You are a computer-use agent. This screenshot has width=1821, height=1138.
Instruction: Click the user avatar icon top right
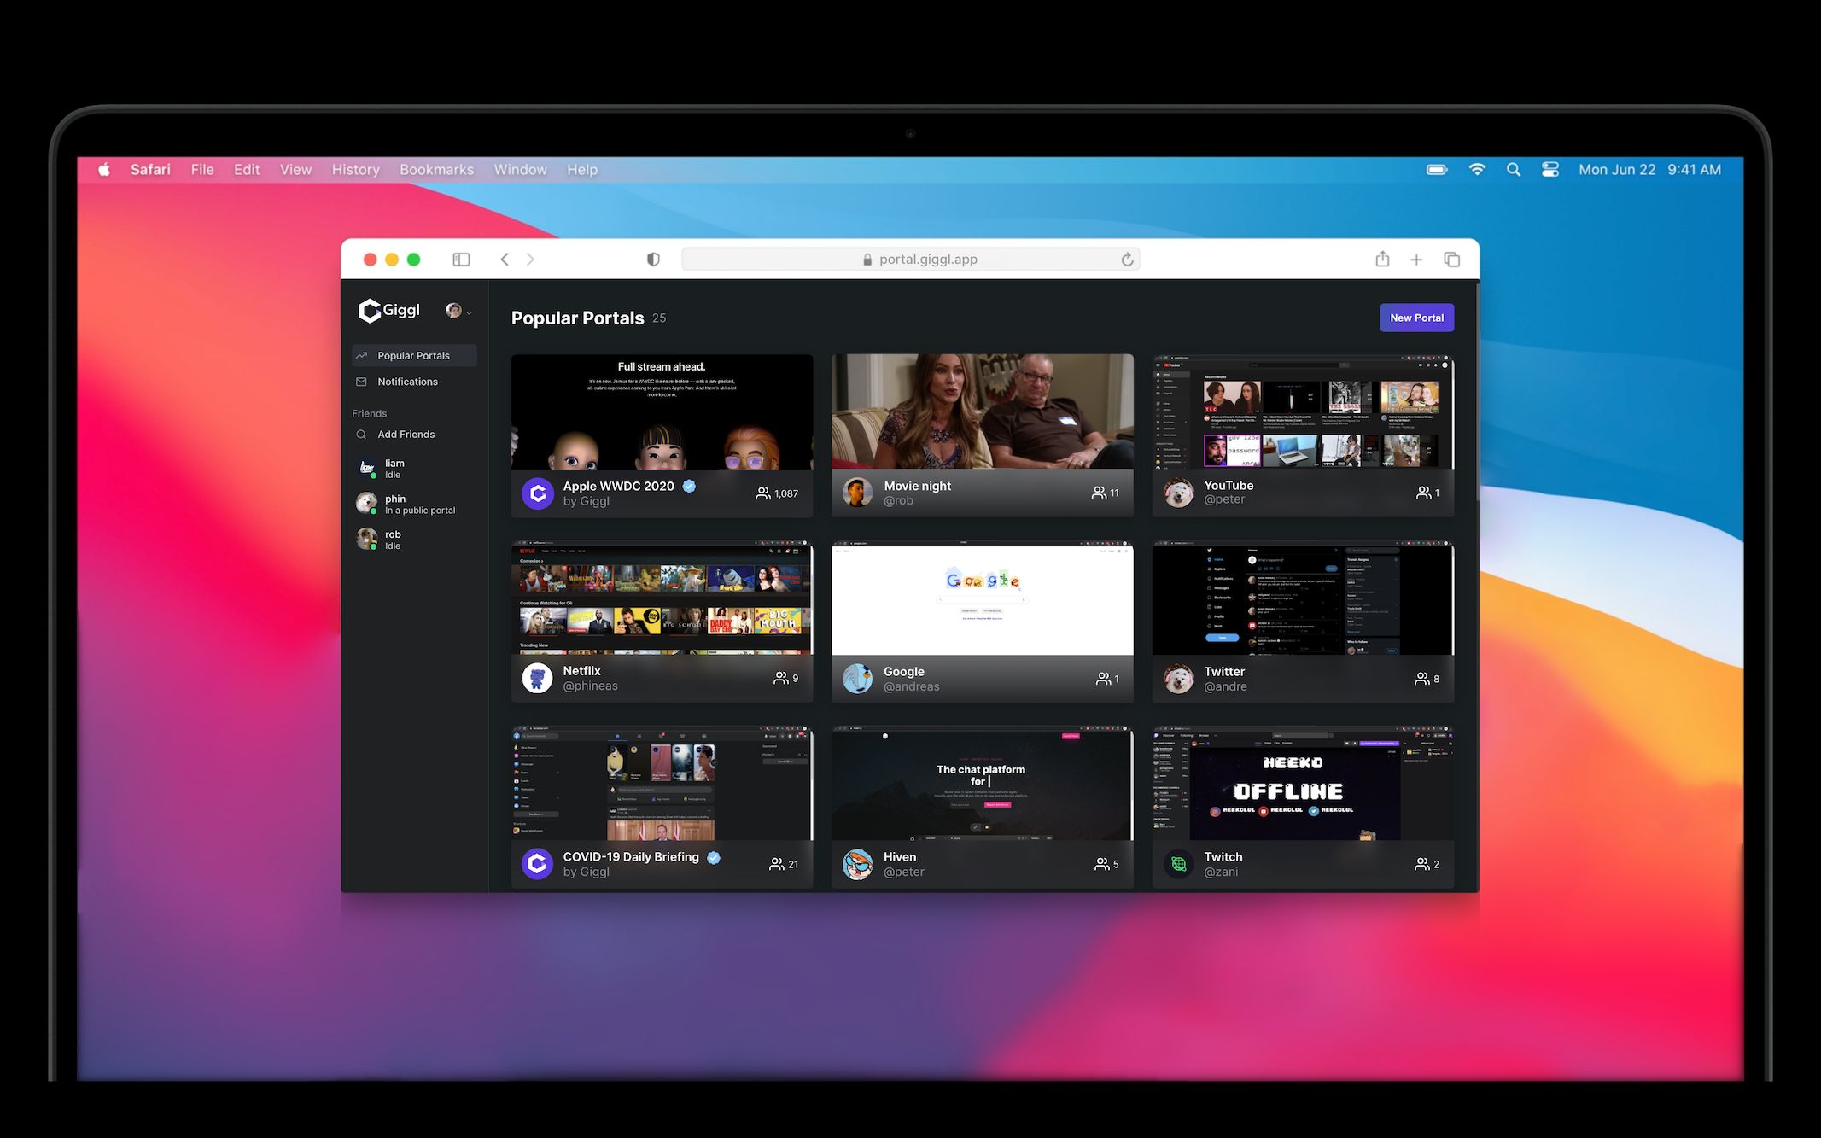coord(453,311)
